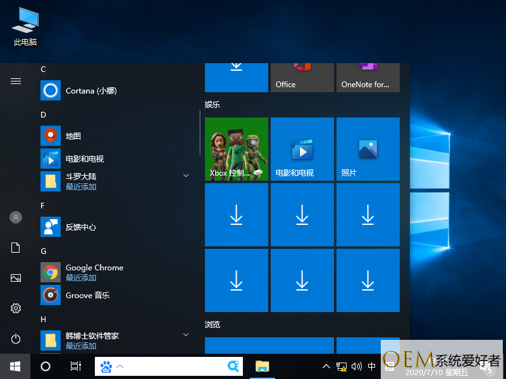Launch Groove 音乐 app
The height and width of the screenshot is (379, 506).
87,295
